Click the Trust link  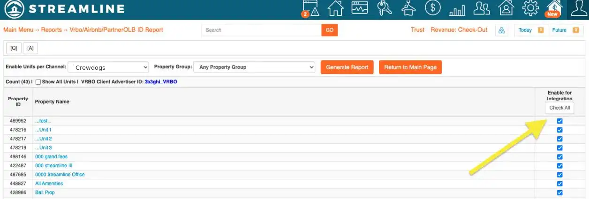pos(417,29)
